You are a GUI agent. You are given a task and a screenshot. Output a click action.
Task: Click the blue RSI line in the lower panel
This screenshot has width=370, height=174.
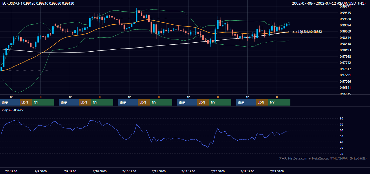[145, 133]
